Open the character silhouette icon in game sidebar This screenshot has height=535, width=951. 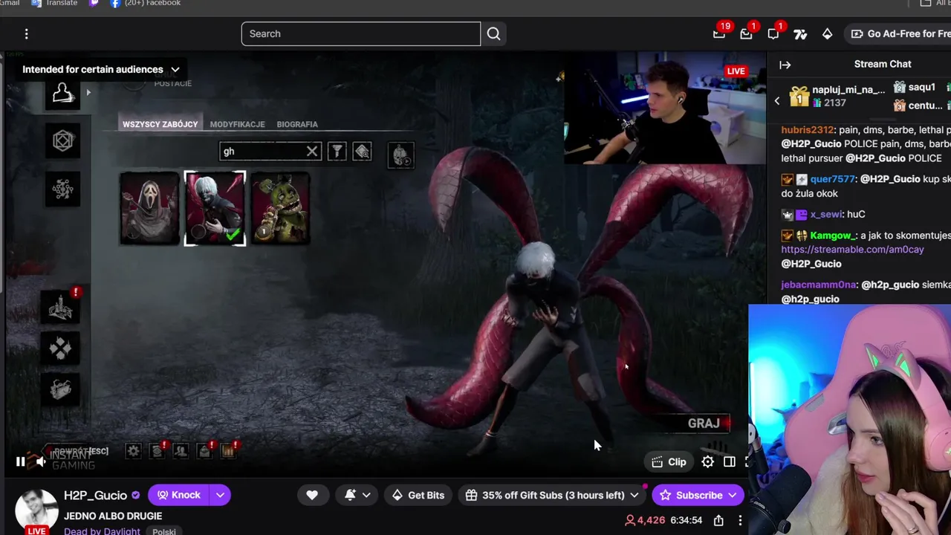(62, 94)
